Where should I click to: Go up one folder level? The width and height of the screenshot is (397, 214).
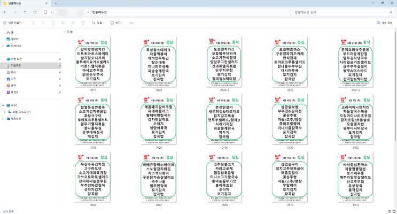(x=25, y=12)
